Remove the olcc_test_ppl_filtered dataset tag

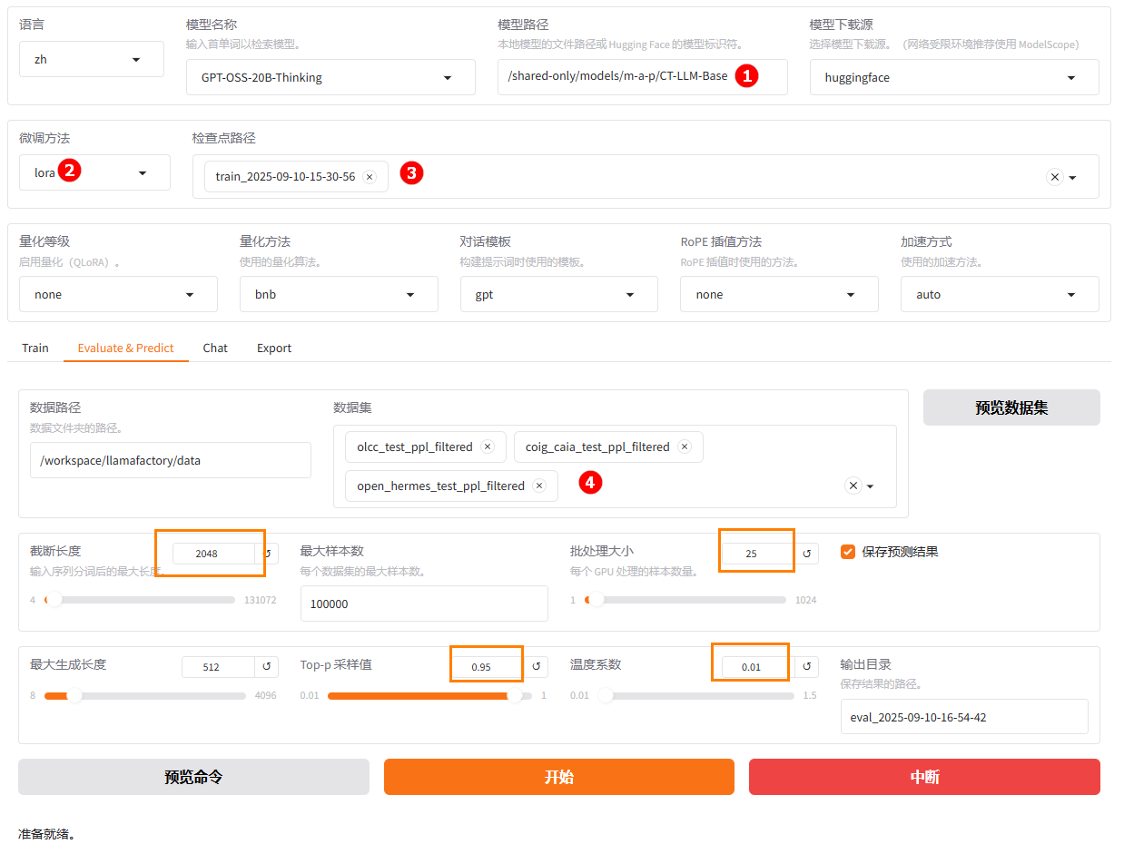pos(488,447)
